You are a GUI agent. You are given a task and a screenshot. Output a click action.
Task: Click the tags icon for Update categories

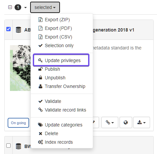tap(40, 125)
